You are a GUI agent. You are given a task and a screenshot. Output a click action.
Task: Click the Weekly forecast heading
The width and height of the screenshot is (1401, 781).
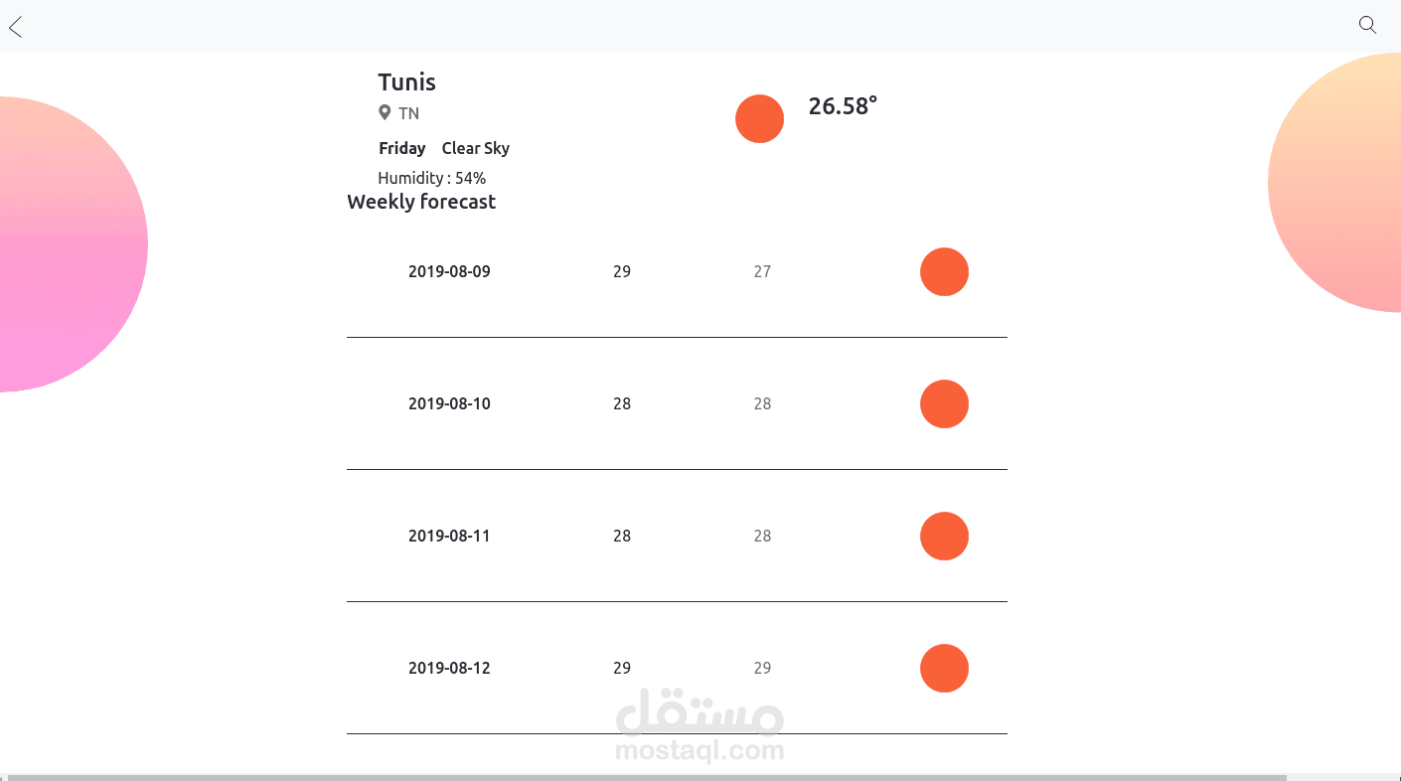point(421,203)
